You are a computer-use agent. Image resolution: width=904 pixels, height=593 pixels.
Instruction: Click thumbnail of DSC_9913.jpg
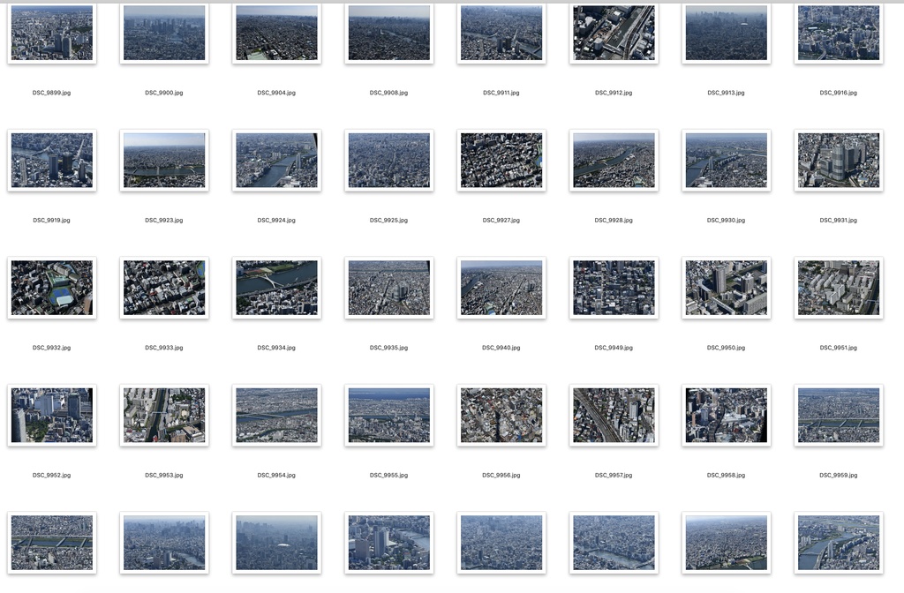click(727, 33)
